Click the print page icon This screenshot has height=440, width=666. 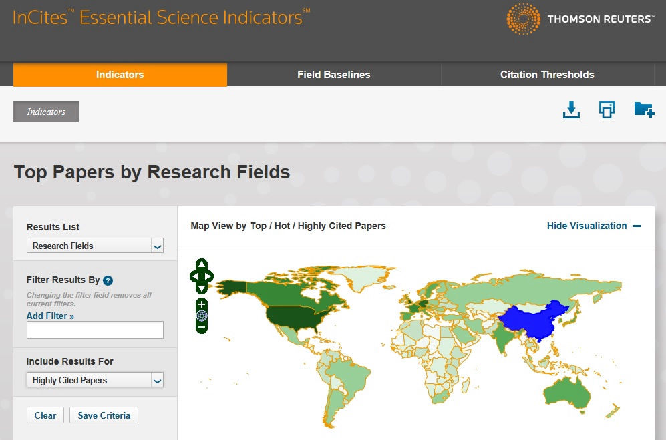(607, 110)
